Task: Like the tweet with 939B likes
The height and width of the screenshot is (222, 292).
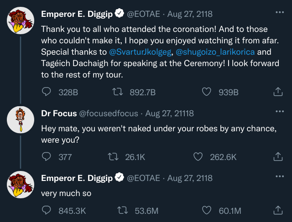Action: pos(207,92)
